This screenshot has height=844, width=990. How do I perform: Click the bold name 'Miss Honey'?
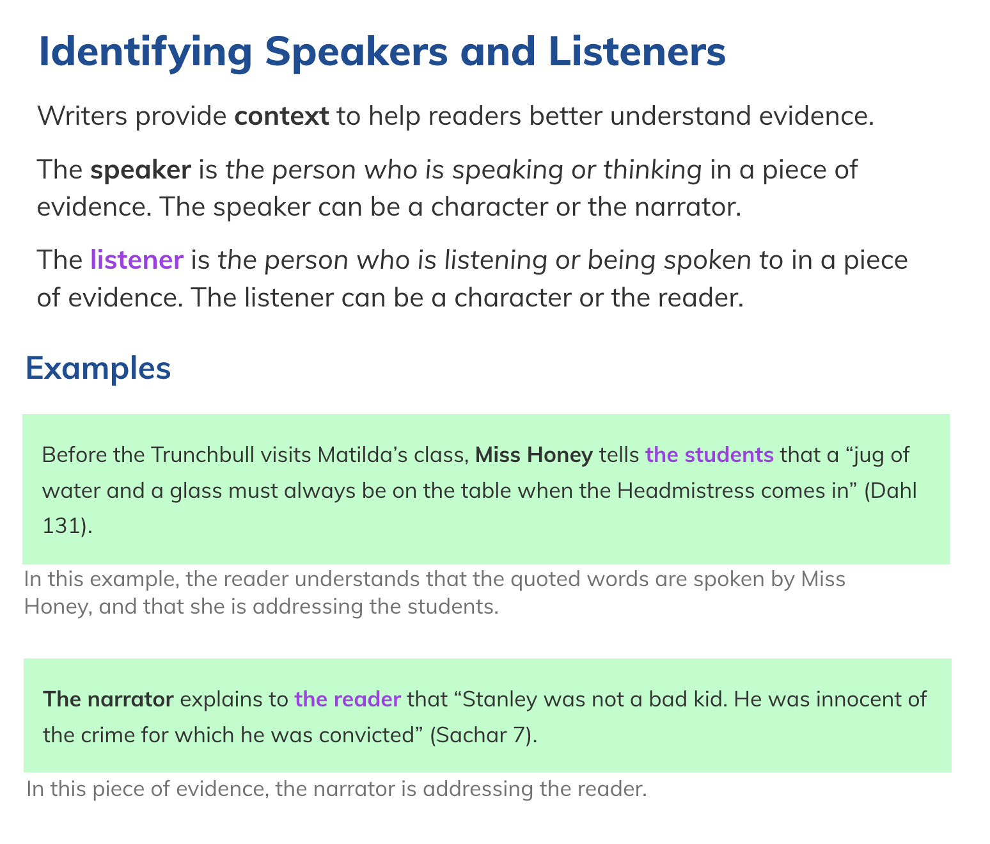[x=535, y=455]
